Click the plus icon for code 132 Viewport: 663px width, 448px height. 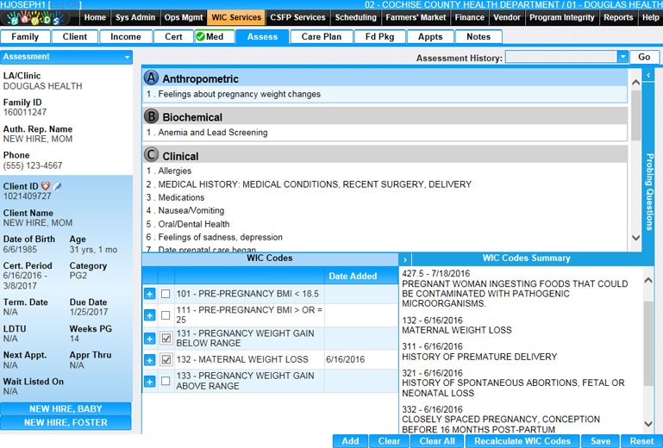[x=149, y=360]
